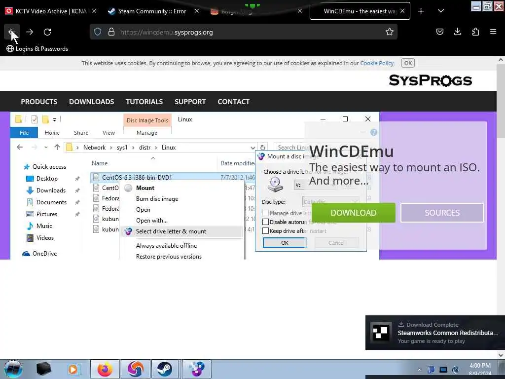
Task: Close the WinCDEmu tab
Action: coord(402,11)
